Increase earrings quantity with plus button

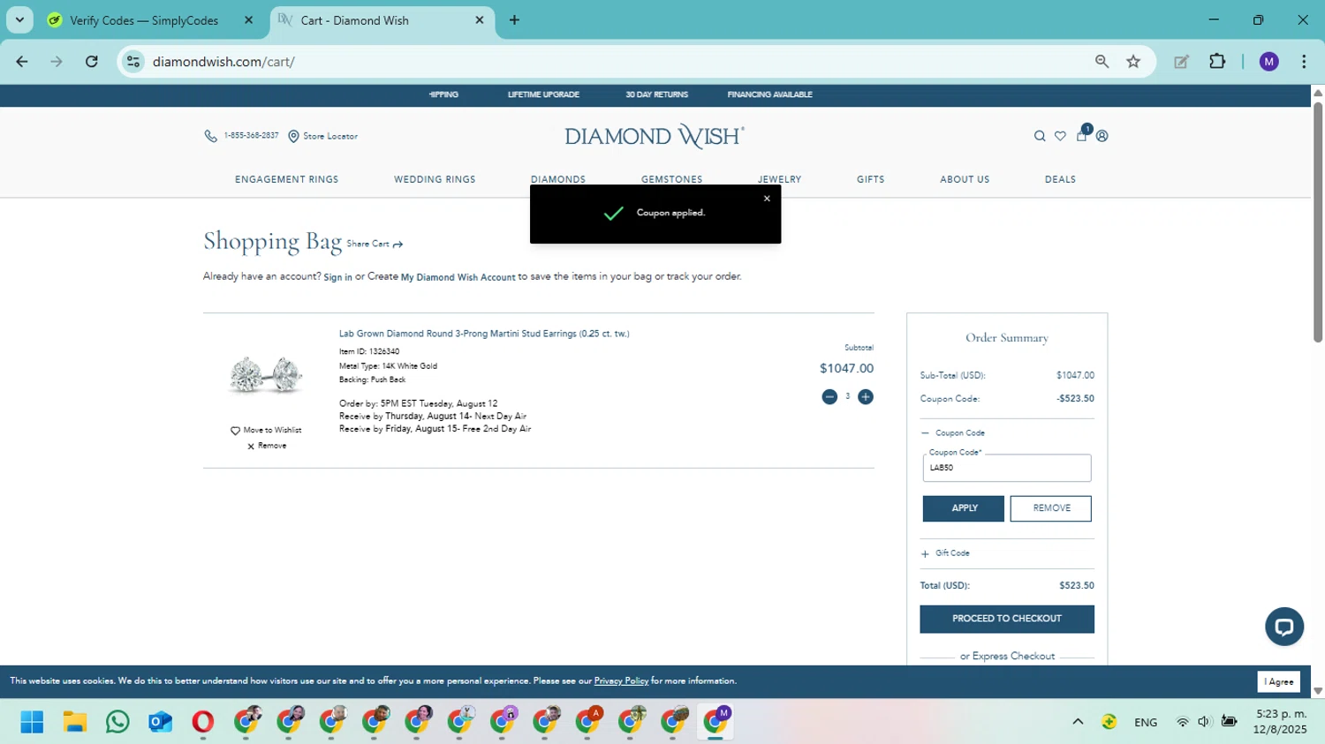click(866, 397)
